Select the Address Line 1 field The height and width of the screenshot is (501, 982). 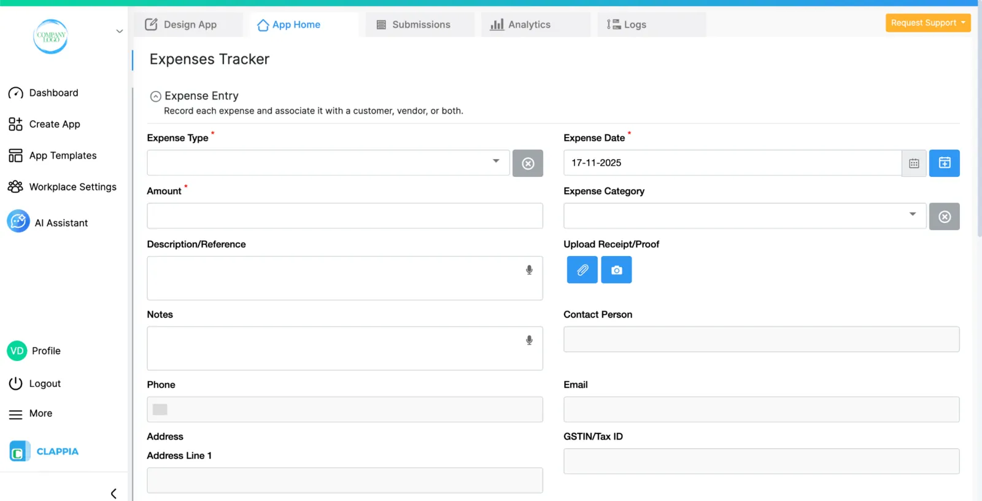tap(345, 480)
